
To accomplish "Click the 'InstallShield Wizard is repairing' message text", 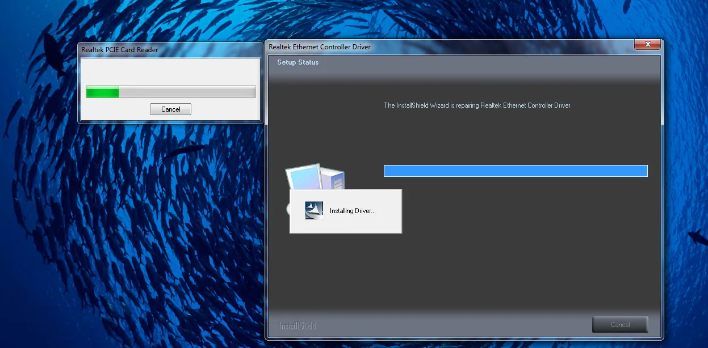I will click(477, 105).
